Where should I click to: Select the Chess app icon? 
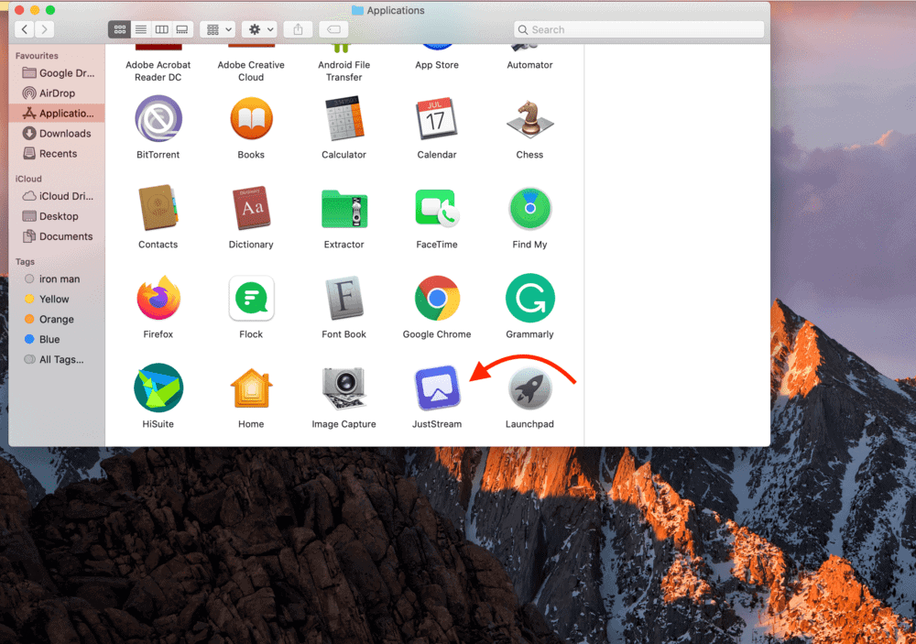(529, 119)
